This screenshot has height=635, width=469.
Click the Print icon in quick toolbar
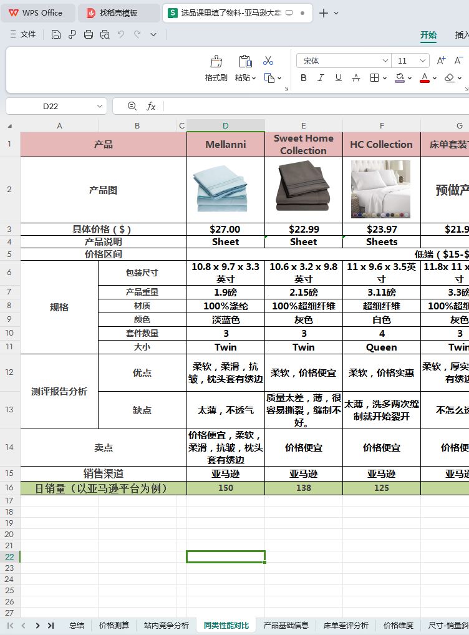89,34
